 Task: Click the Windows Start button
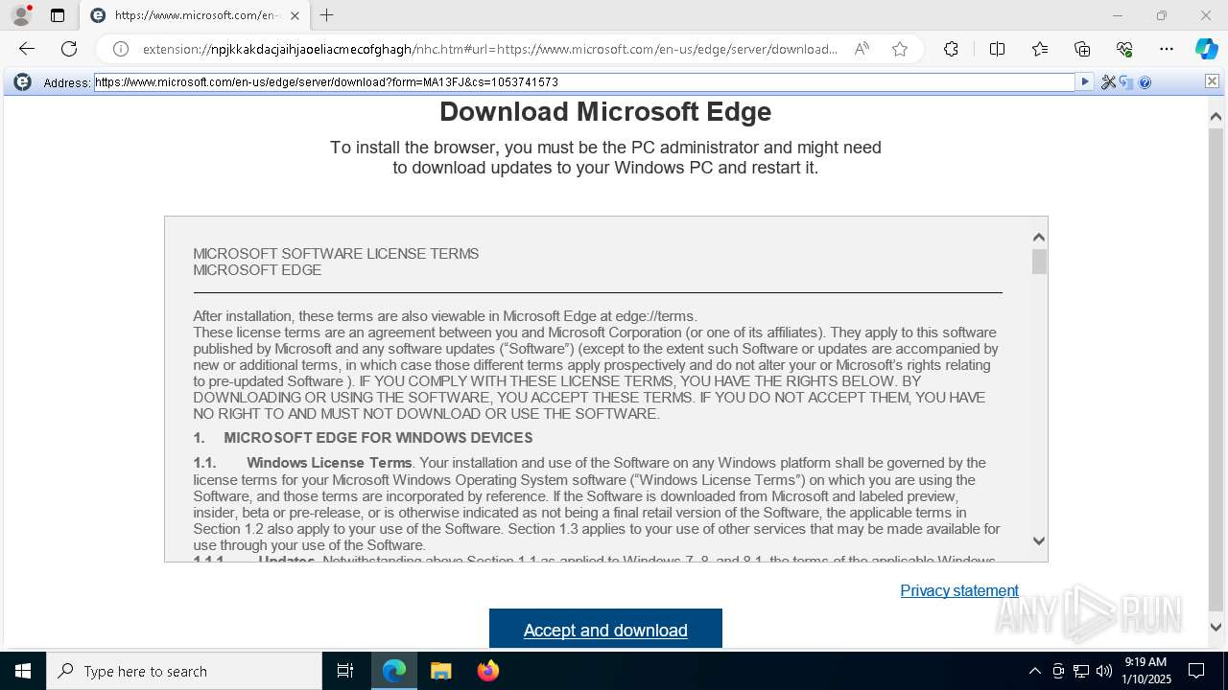[x=23, y=671]
